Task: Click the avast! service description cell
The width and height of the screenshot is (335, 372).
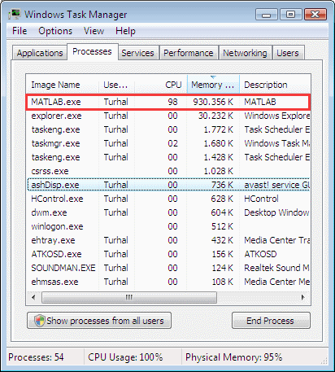Action: coord(276,185)
